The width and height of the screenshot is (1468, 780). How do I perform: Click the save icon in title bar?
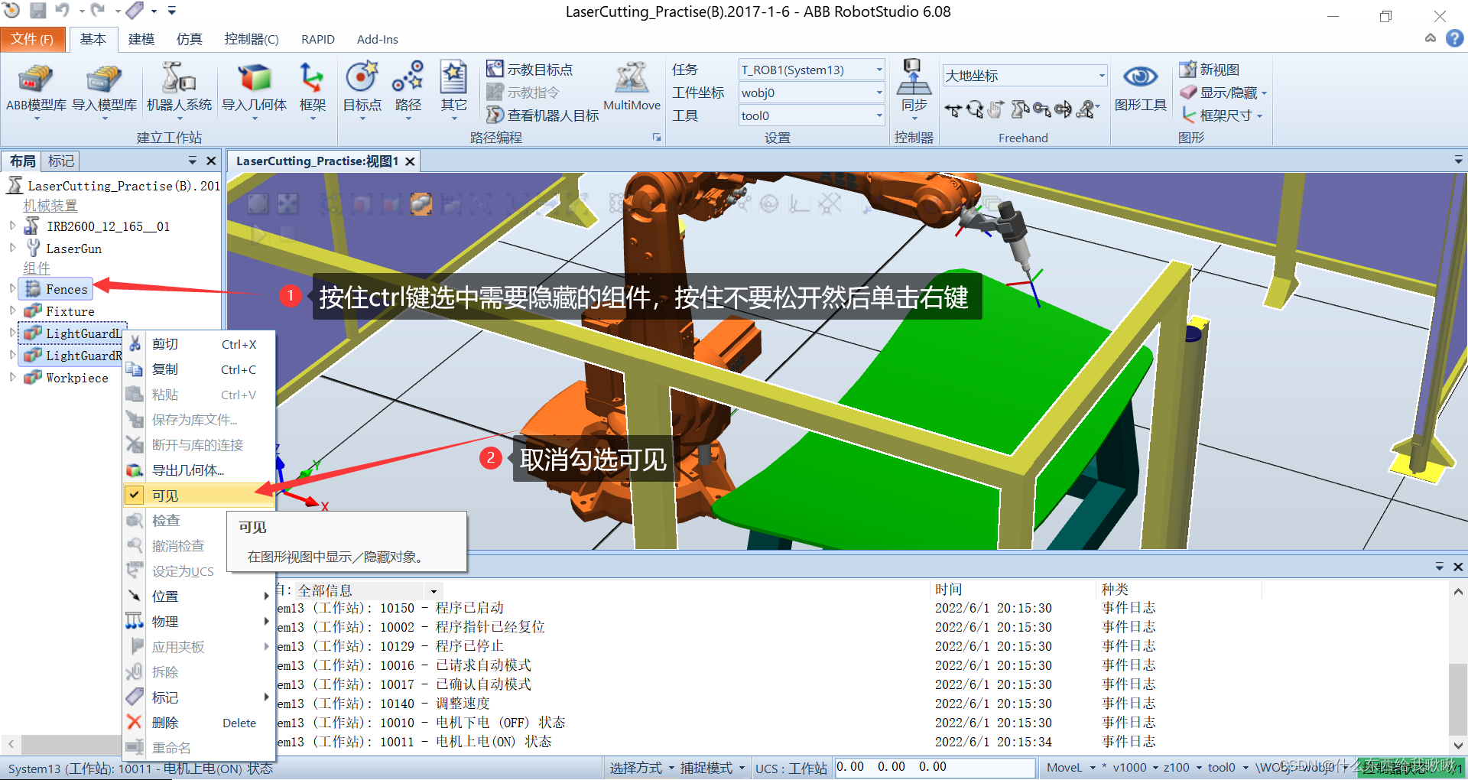click(x=37, y=11)
